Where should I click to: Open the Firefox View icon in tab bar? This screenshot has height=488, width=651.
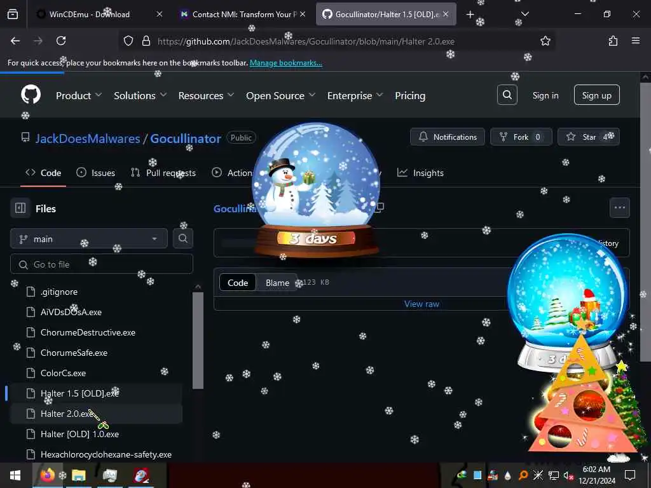13,15
